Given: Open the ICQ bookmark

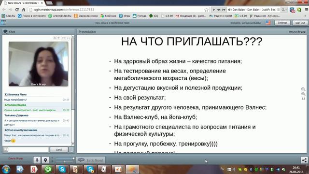Looking at the screenshot, I should (x=154, y=16).
